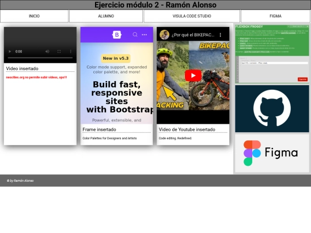Open the Figma logo image

[272, 153]
